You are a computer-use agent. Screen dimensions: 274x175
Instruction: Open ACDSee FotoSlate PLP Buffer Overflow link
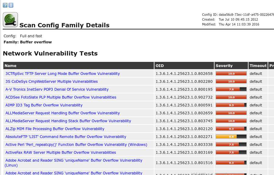pyautogui.click(x=61, y=97)
